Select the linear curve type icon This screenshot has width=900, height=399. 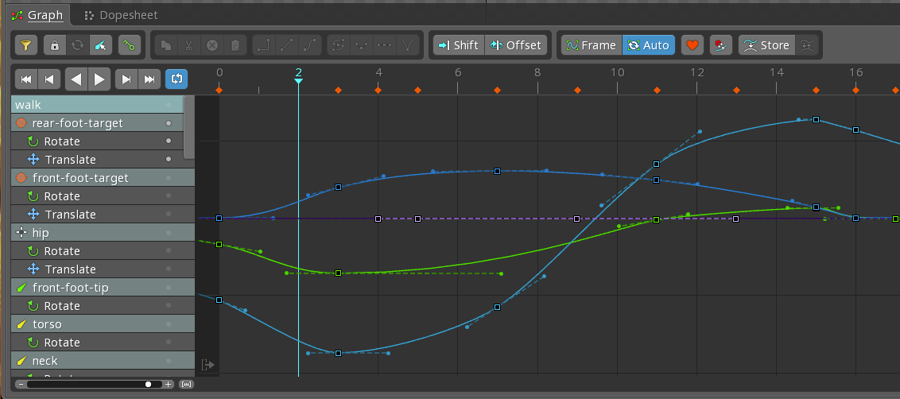pos(287,45)
